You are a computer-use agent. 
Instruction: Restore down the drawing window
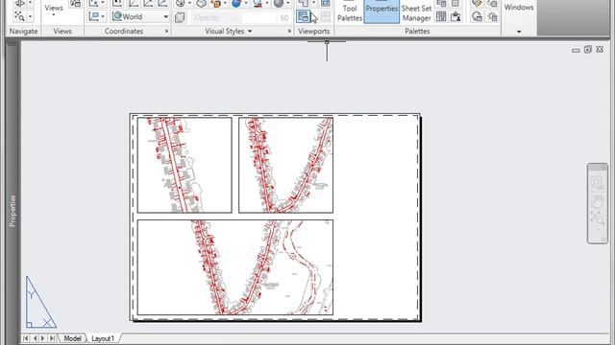(x=587, y=49)
